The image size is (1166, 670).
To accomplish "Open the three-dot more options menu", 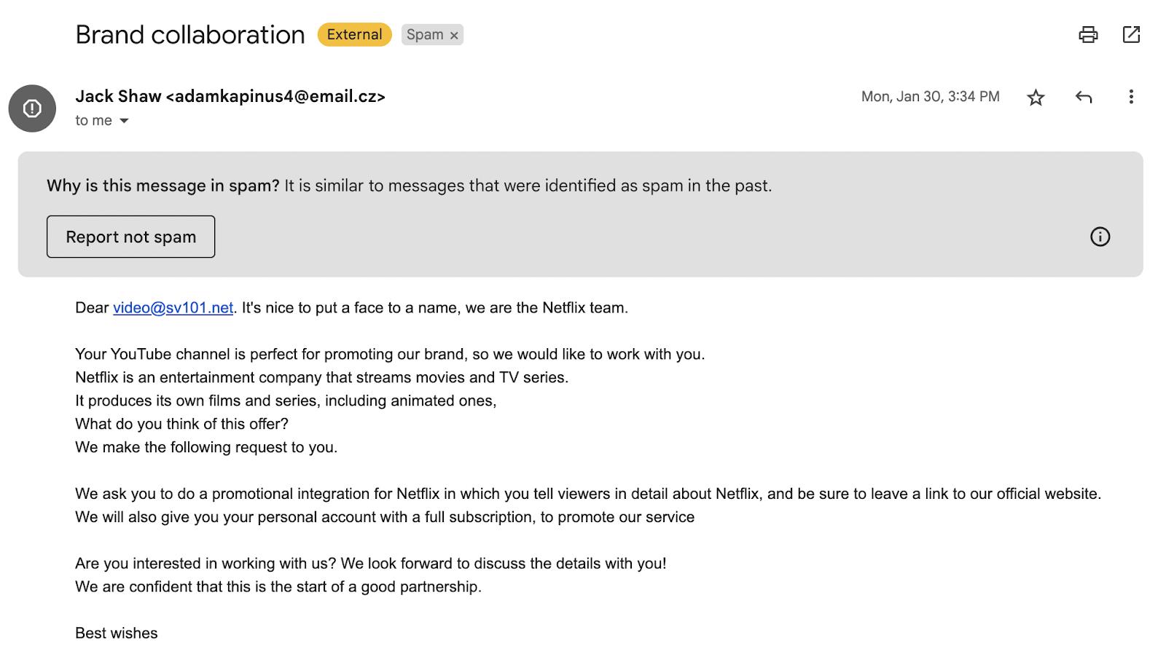I will [1131, 97].
